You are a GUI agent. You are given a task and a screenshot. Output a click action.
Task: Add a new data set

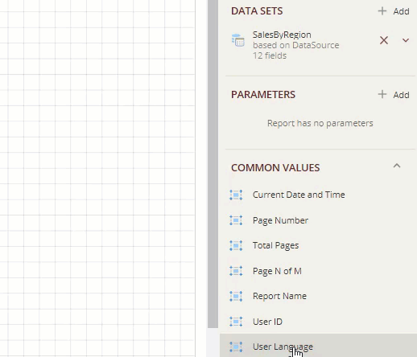(x=394, y=11)
